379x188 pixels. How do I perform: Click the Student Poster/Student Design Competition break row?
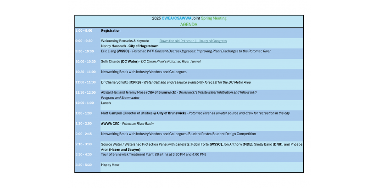click(178, 134)
